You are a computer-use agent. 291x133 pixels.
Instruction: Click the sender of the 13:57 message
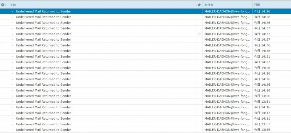click(x=227, y=124)
